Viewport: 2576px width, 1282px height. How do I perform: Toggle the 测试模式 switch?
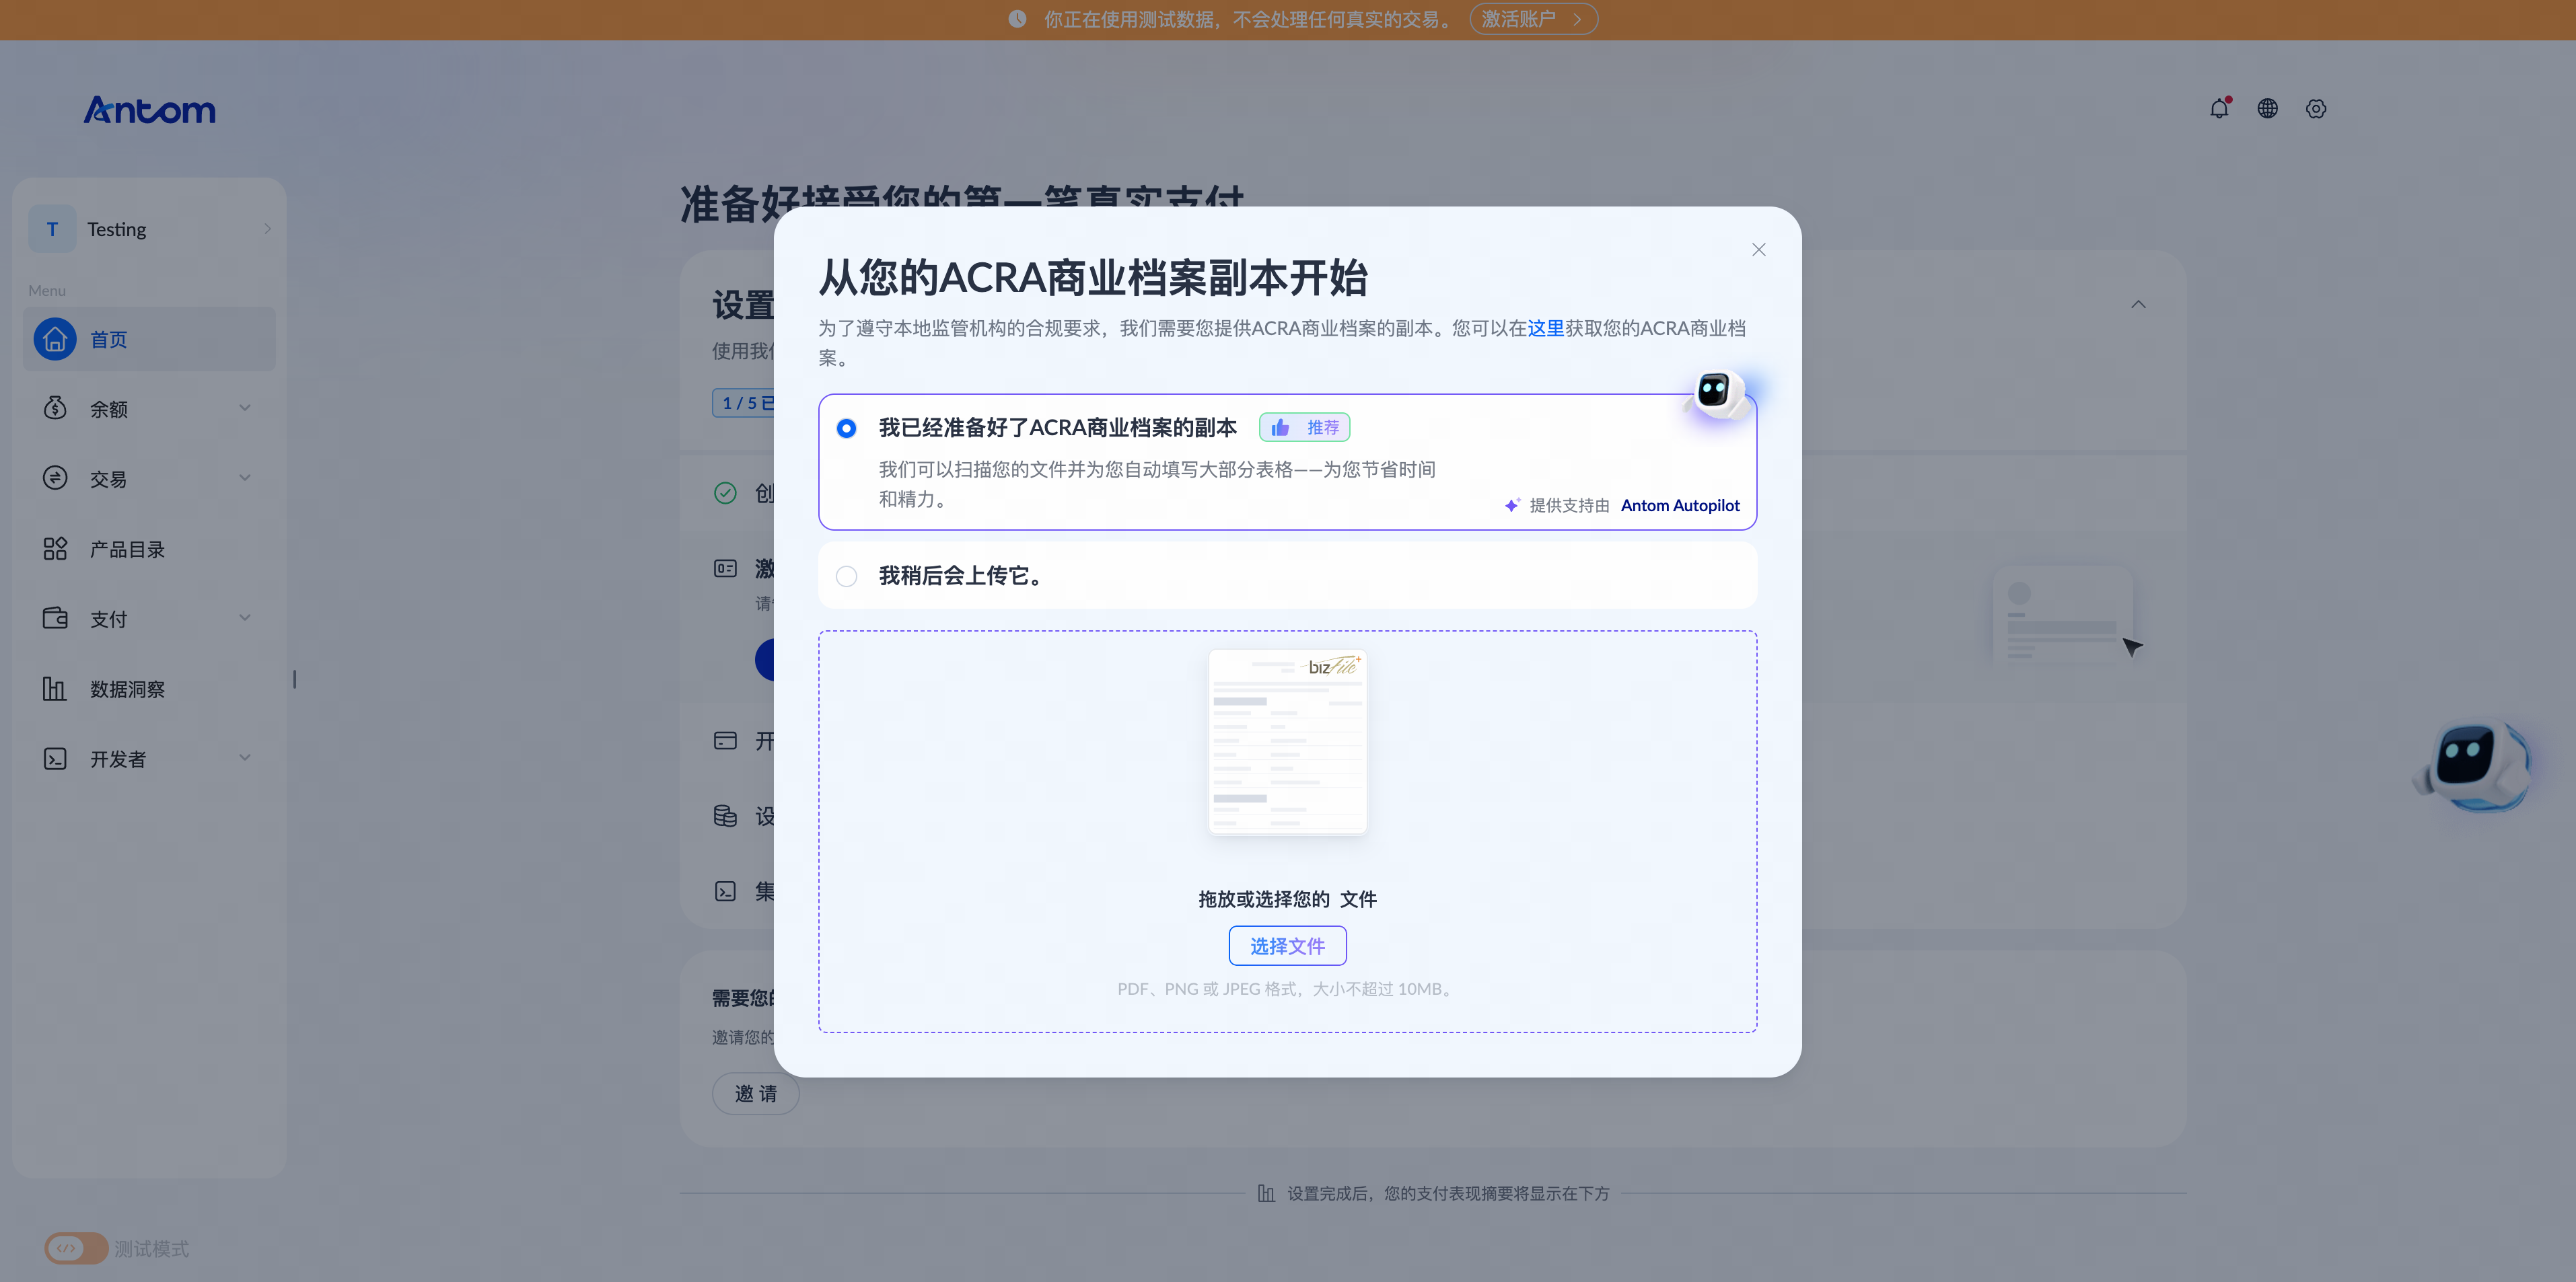(x=76, y=1248)
